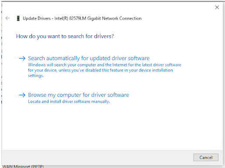
Task: Click empty white area below Browse option
Action: point(112,127)
